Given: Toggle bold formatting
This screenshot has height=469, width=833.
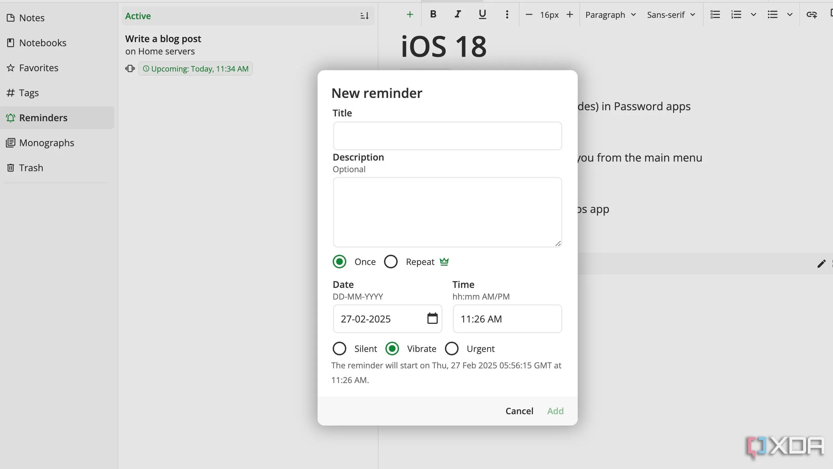Looking at the screenshot, I should [x=433, y=14].
